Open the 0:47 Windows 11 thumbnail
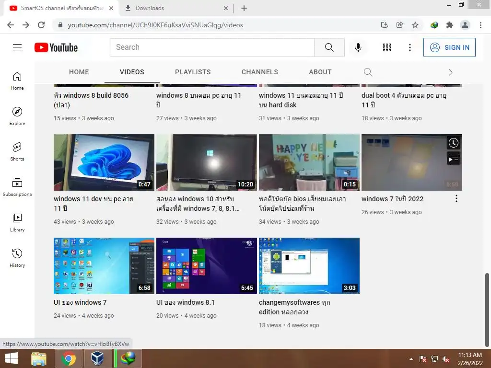This screenshot has width=491, height=368. point(104,162)
